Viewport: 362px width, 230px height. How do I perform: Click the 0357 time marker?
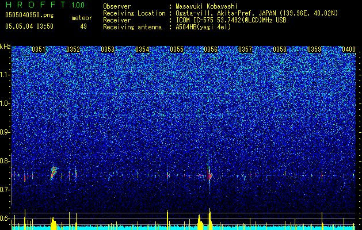tap(245, 49)
